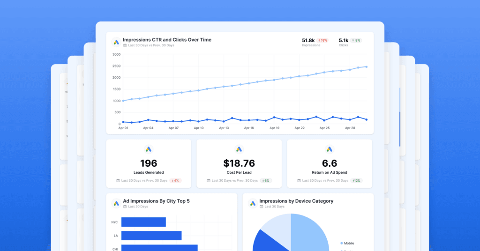The height and width of the screenshot is (251, 480).
Task: Click calendar icon in the Return on Ad Spend card
Action: [x=299, y=181]
